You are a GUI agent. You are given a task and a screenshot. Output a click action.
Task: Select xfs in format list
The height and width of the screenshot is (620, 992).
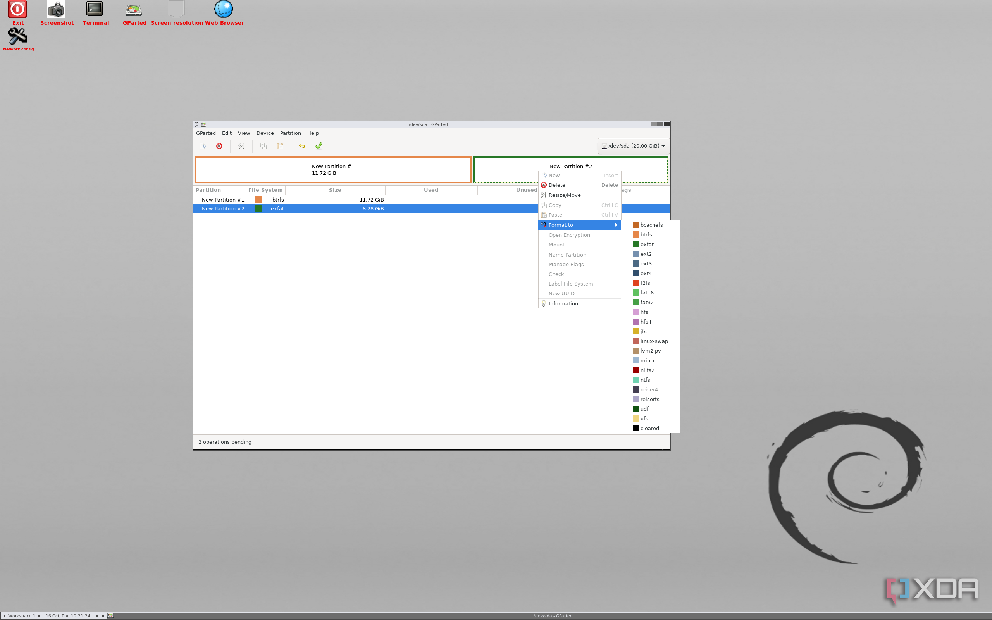click(x=651, y=418)
